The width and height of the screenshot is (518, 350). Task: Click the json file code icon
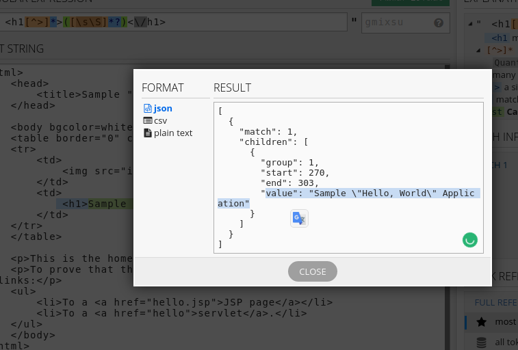pyautogui.click(x=147, y=108)
